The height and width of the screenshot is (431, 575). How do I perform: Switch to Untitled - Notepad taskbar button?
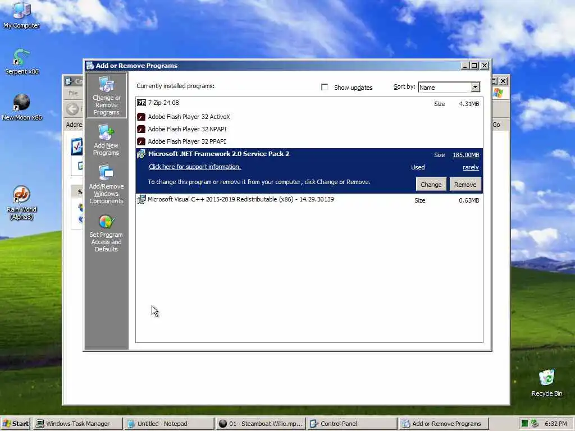[x=168, y=424]
